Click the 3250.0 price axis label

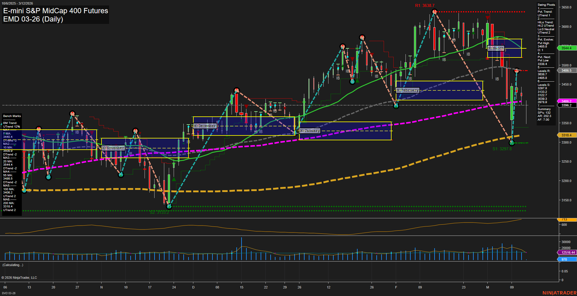tap(566, 162)
